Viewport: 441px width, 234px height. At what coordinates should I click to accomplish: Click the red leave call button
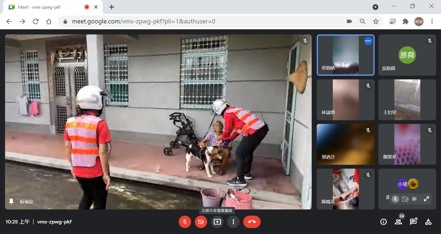(x=252, y=222)
